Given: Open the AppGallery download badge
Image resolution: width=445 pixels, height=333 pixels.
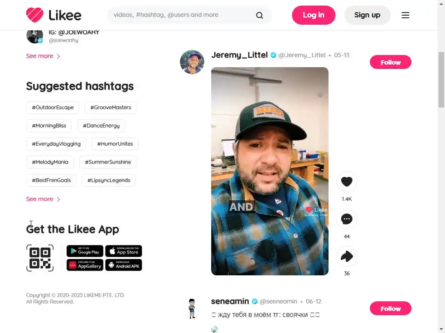Looking at the screenshot, I should point(85,265).
